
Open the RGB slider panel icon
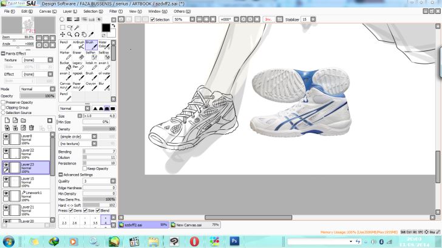tap(69, 19)
